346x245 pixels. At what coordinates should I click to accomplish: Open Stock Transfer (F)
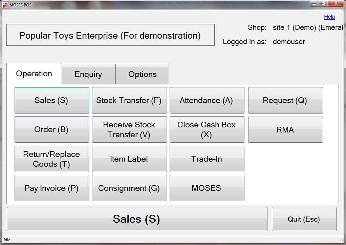[x=129, y=100]
